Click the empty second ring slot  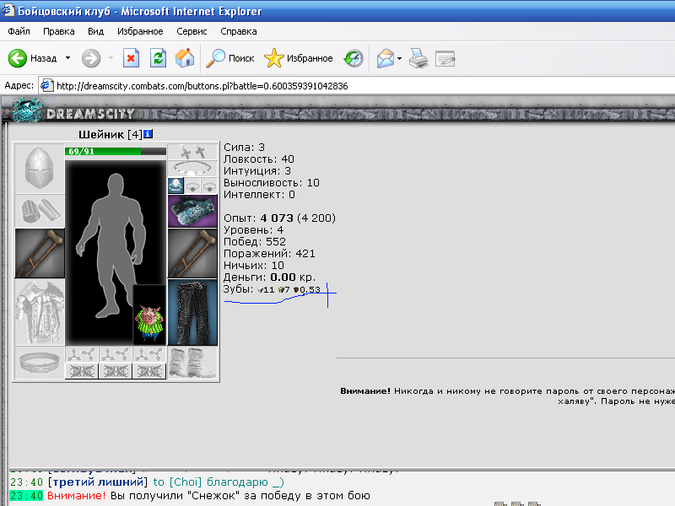[x=192, y=186]
